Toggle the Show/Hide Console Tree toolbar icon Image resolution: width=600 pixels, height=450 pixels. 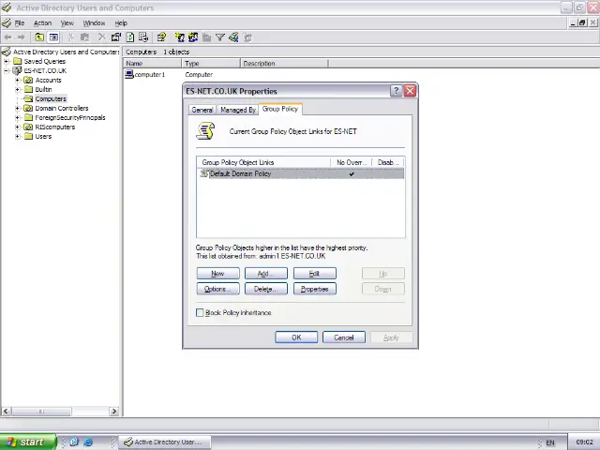[53, 37]
